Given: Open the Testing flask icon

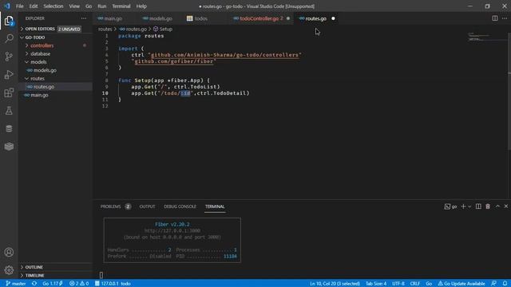Looking at the screenshot, I should tap(9, 111).
